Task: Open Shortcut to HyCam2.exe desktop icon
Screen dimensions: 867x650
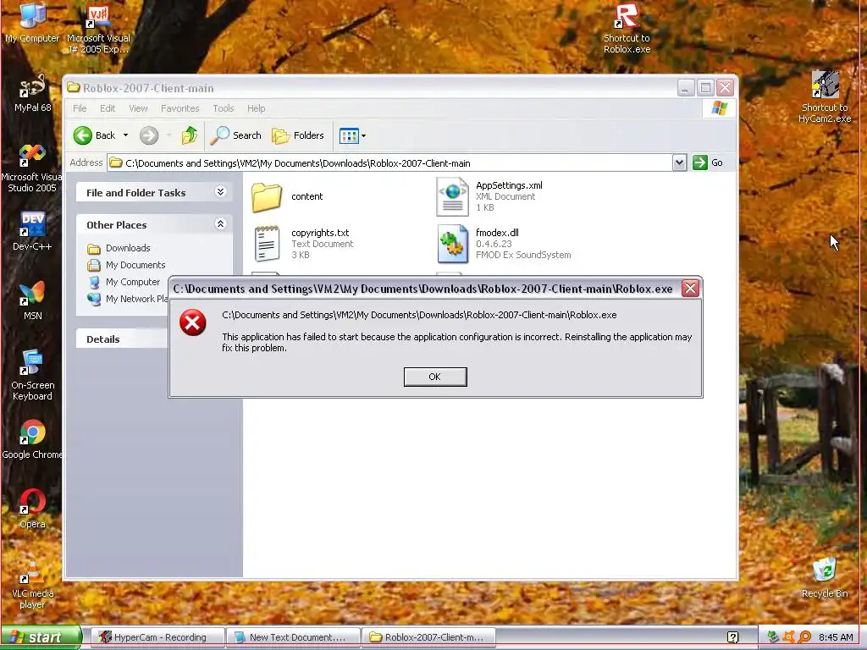Action: [x=825, y=96]
